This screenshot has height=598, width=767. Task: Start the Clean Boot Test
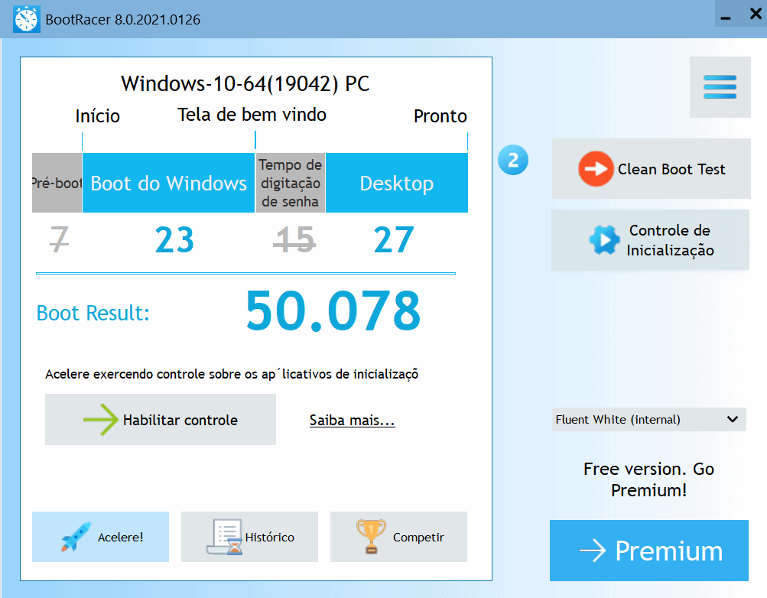click(x=651, y=169)
